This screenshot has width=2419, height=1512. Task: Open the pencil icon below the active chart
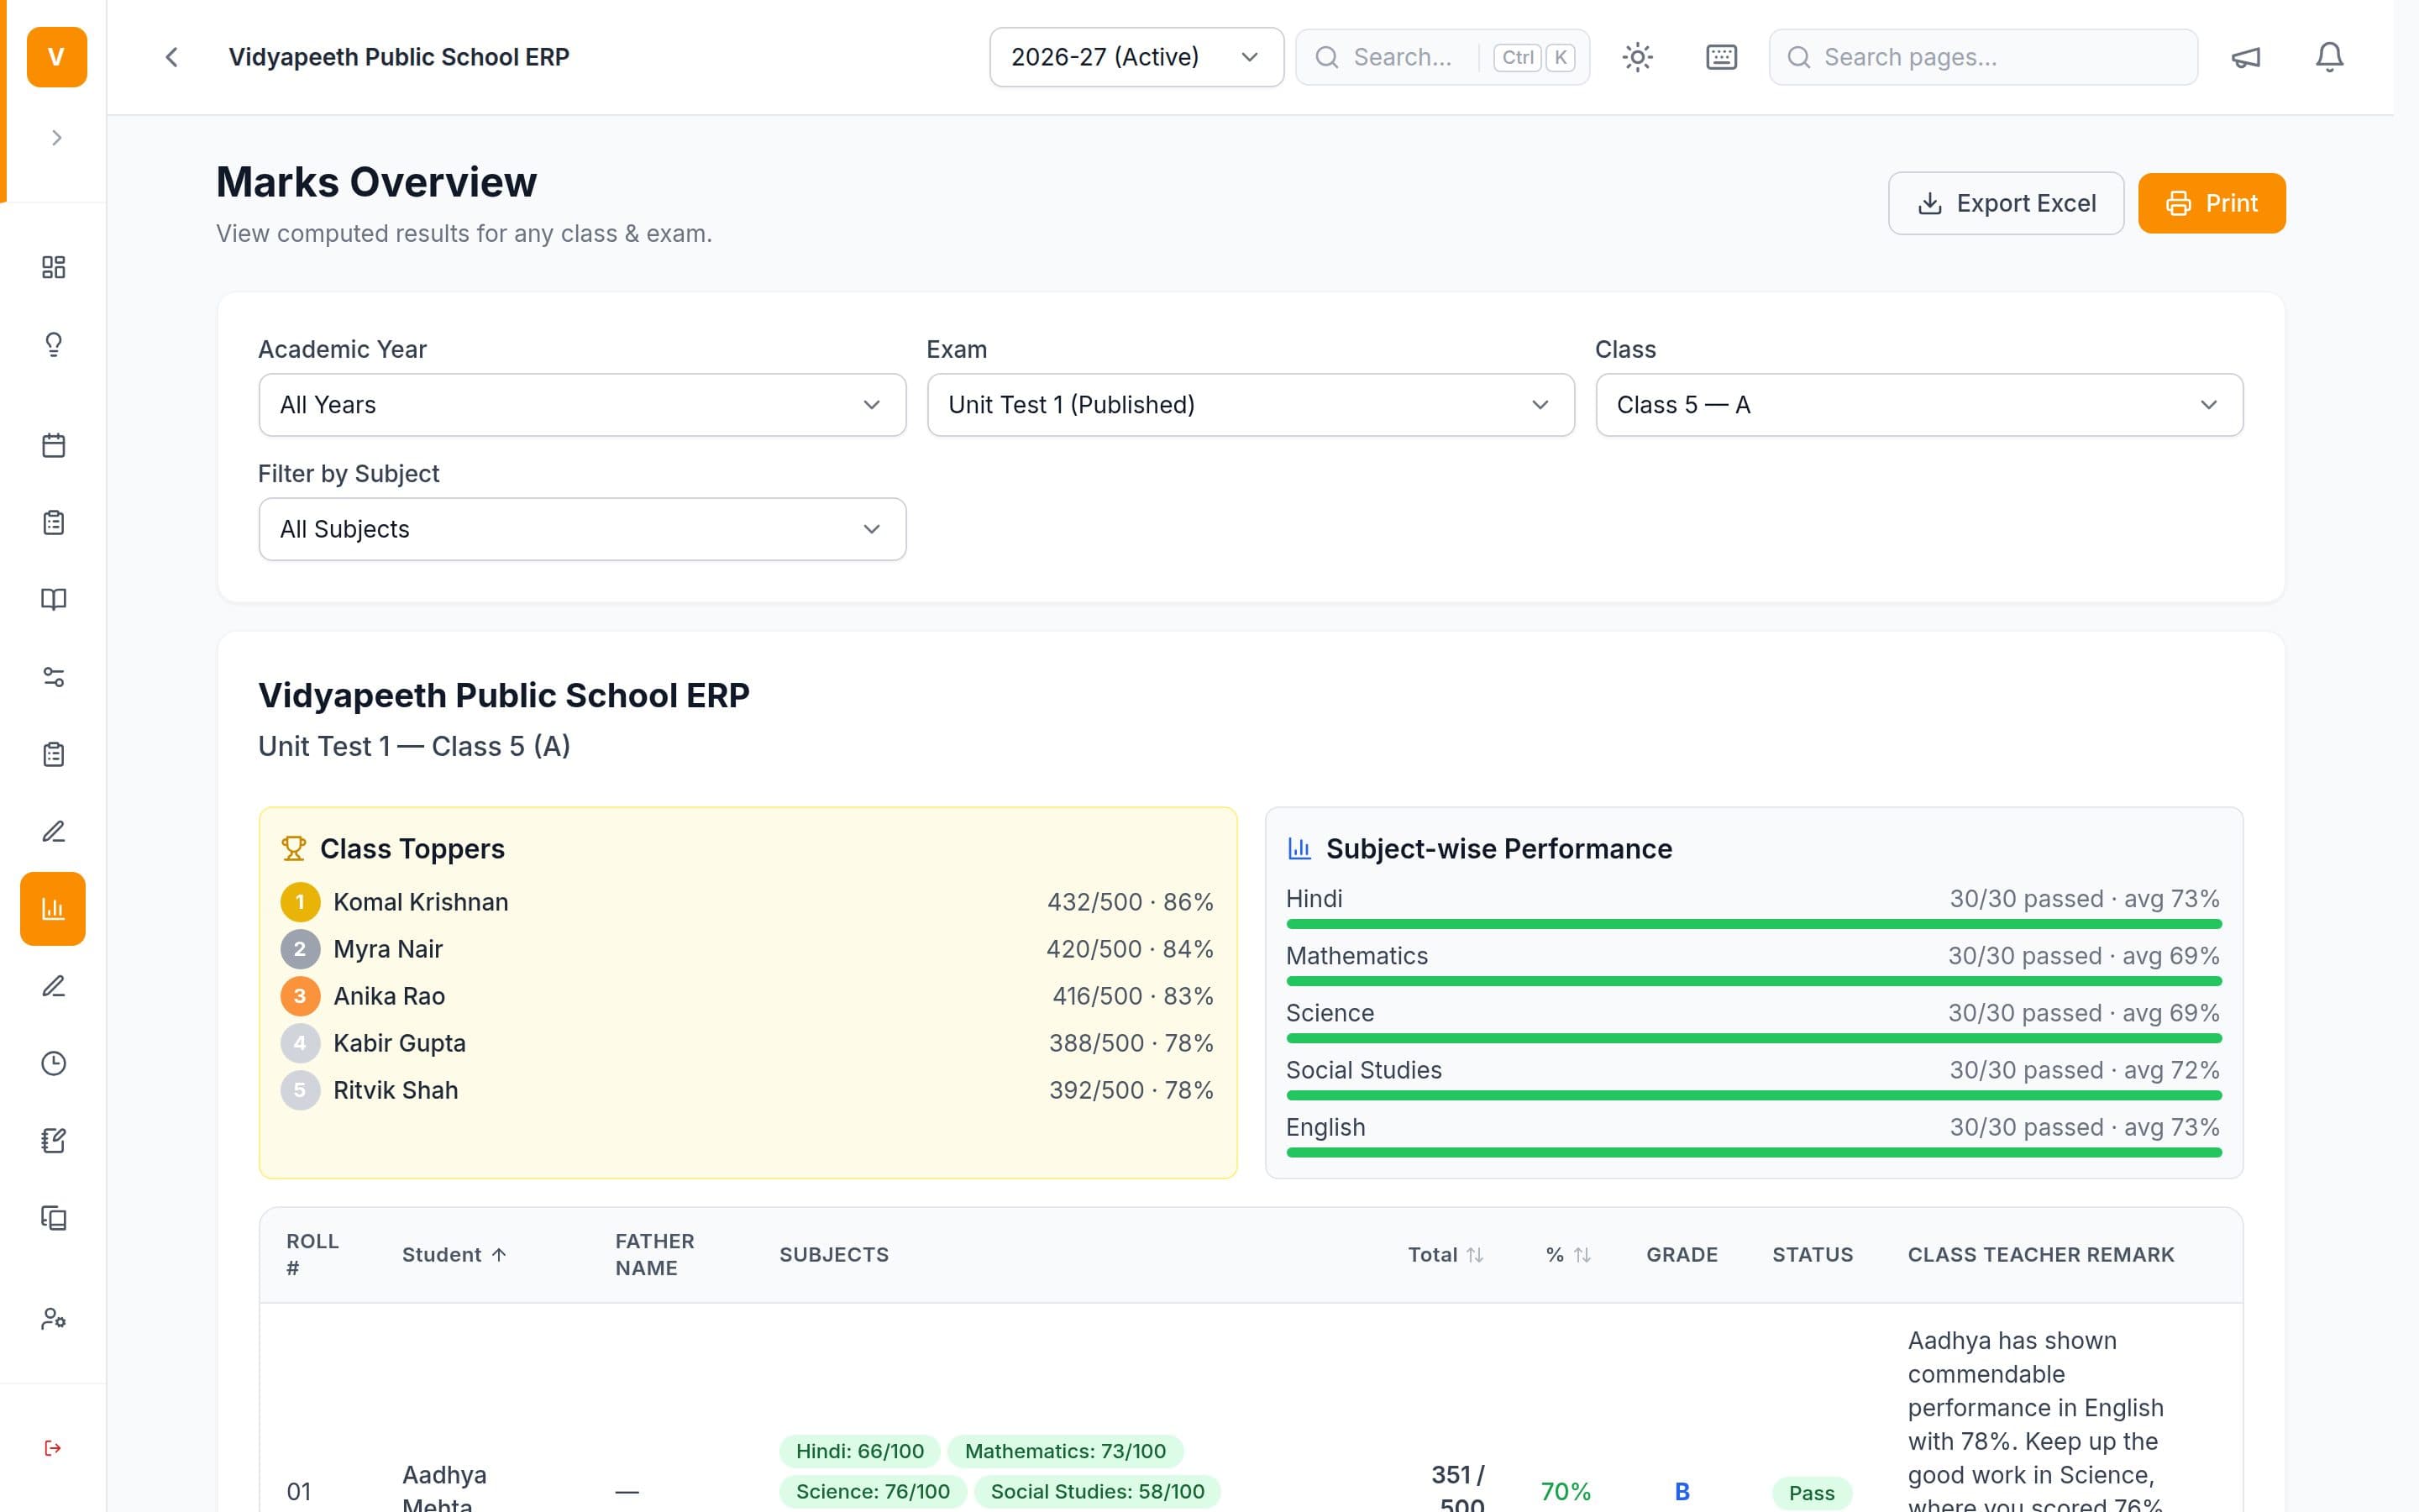pos(54,986)
